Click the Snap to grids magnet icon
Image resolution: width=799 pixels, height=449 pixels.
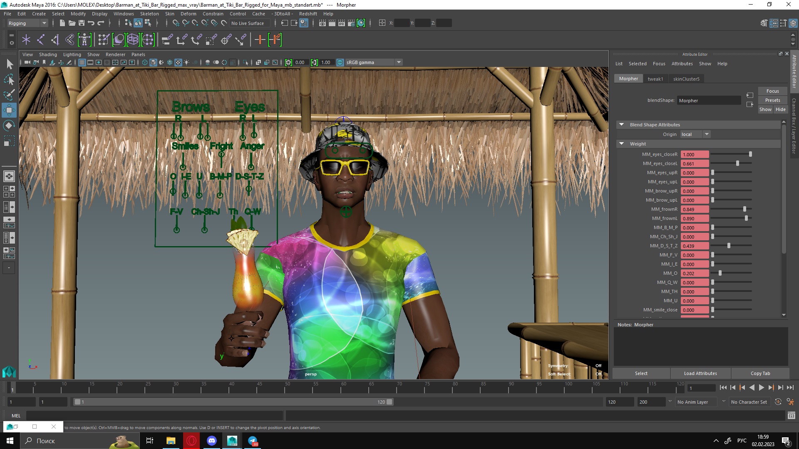(176, 23)
